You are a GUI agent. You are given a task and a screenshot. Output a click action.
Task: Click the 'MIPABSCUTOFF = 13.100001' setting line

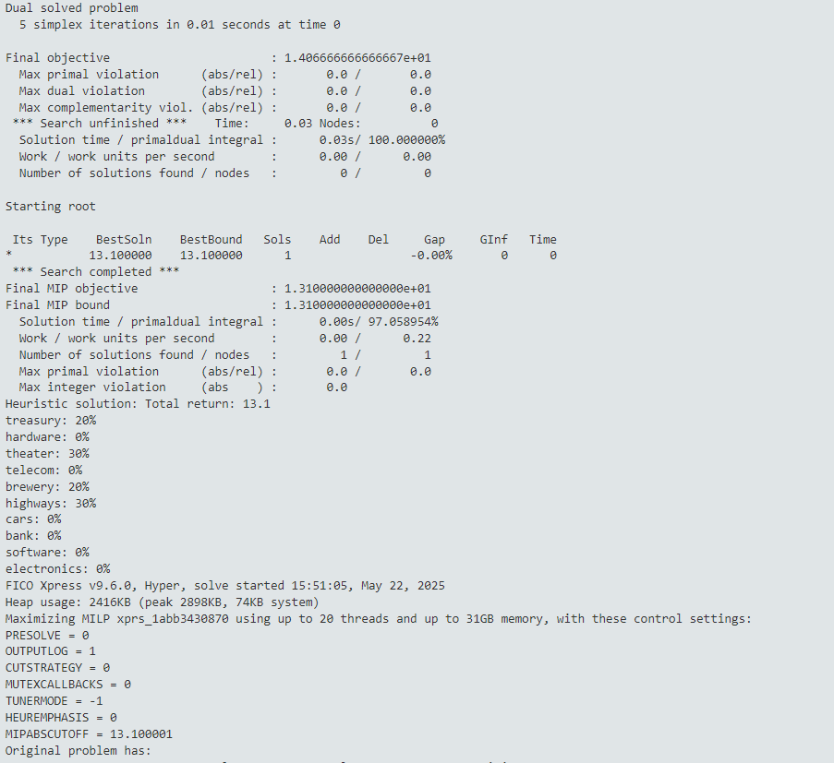pos(89,734)
